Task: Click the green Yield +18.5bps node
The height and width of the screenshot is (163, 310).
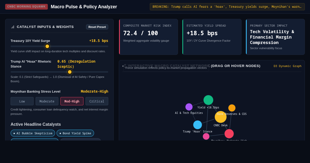Action: [x=208, y=100]
